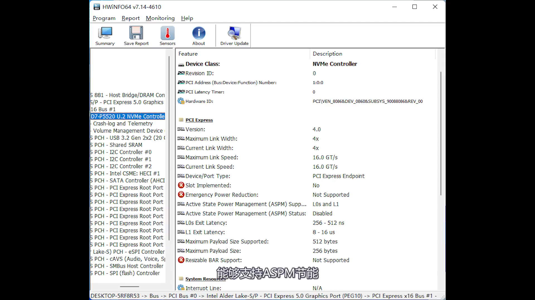Viewport: 535px width, 300px height.
Task: Select the PCH SATA Controller (AHCI) entry
Action: click(127, 180)
